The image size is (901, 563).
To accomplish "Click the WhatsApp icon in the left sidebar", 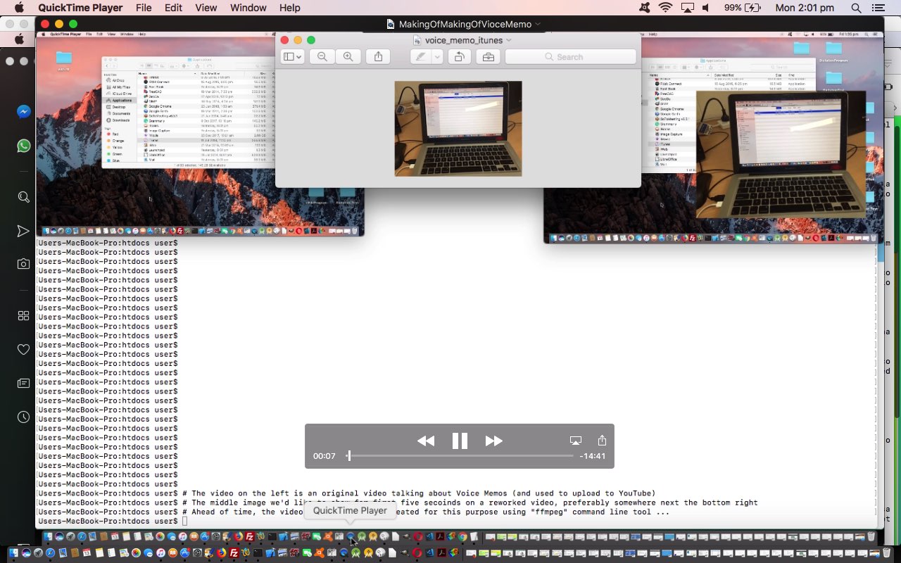I will pos(23,146).
